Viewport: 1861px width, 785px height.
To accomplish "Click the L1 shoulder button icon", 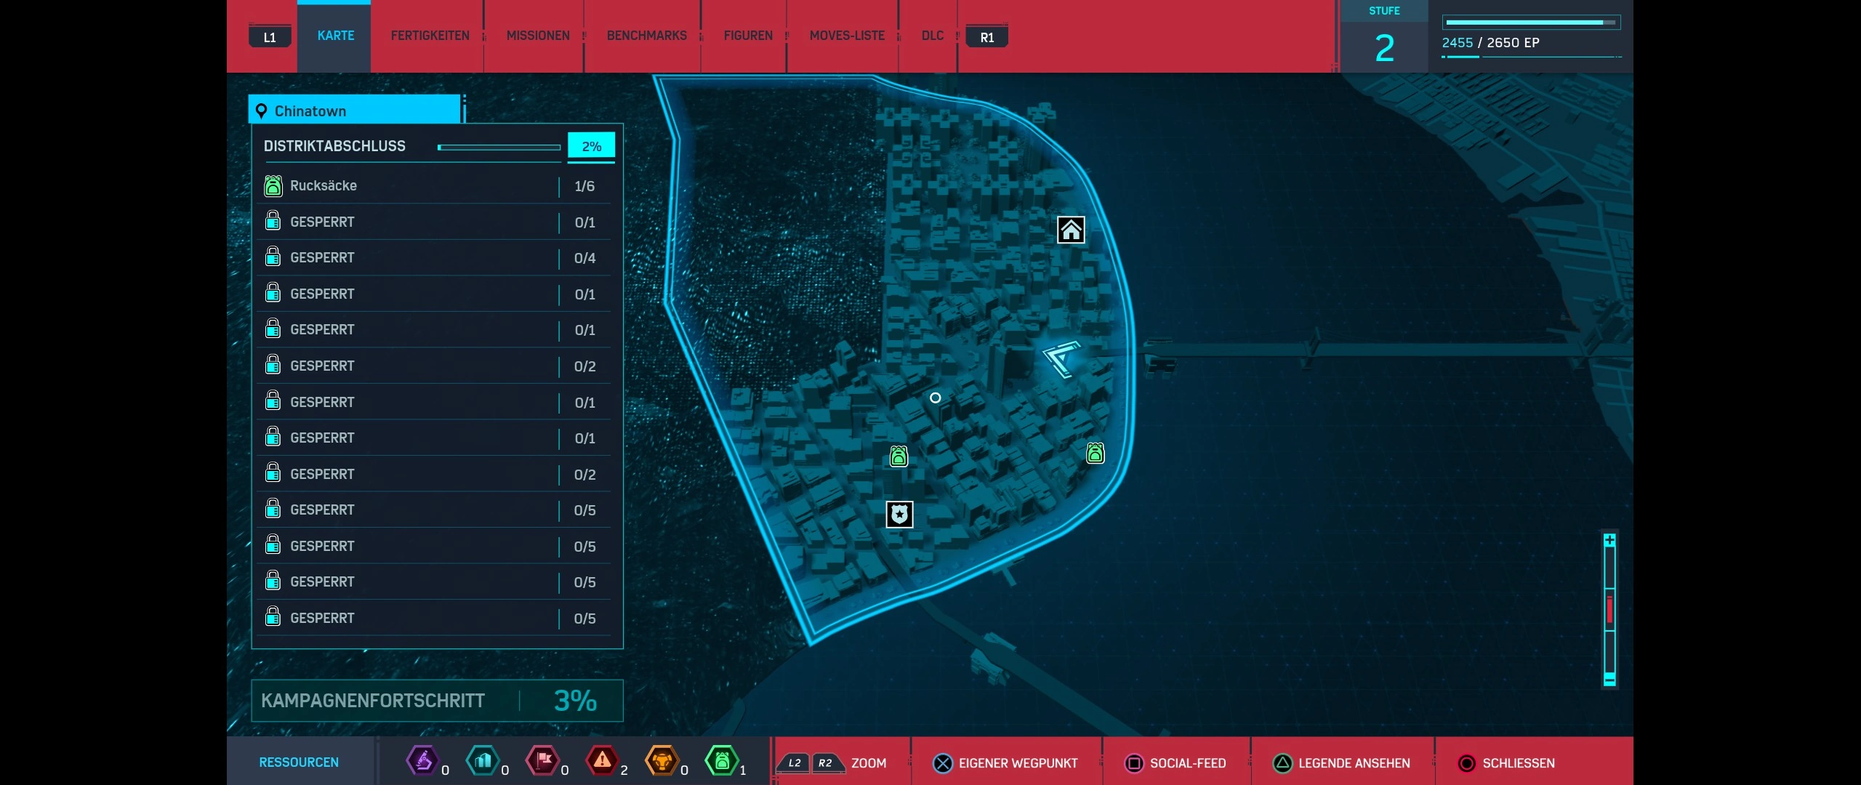I will tap(270, 36).
